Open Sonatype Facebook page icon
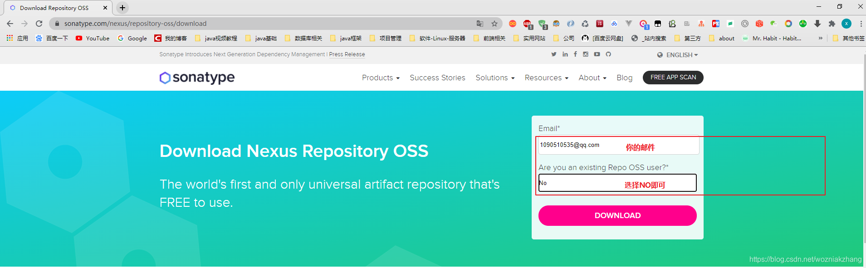866x268 pixels. pyautogui.click(x=576, y=54)
